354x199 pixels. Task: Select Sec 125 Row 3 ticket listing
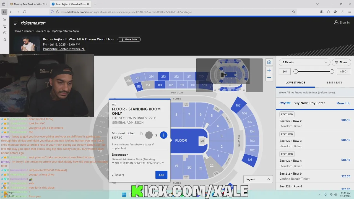315,140
